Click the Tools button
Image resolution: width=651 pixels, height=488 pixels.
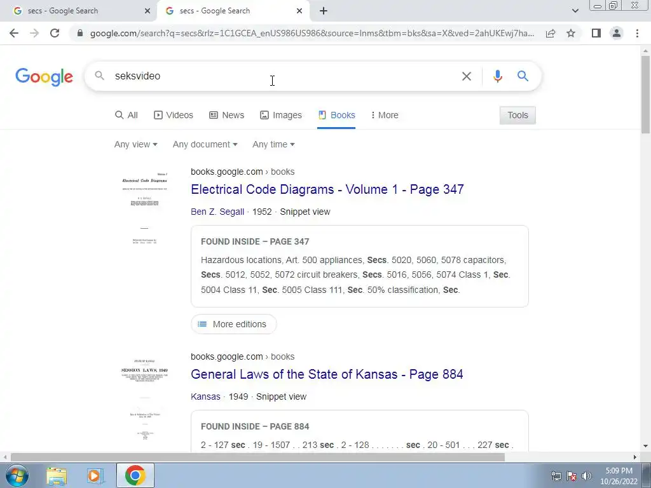tap(517, 115)
